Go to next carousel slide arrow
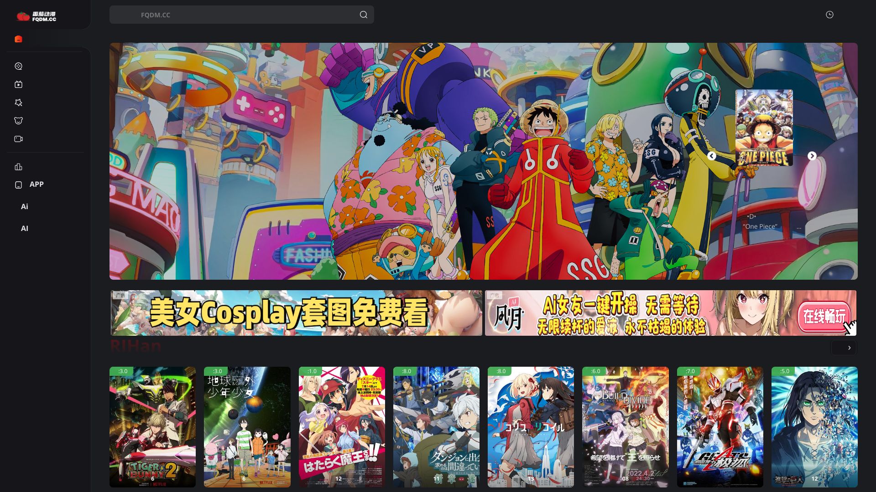876x492 pixels. click(x=812, y=156)
